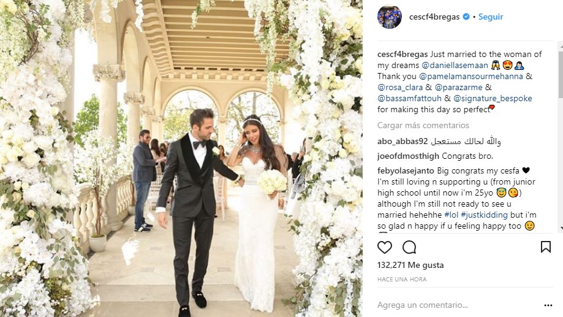Image resolution: width=563 pixels, height=317 pixels.
Task: Open the three-dot more options menu
Action: pos(548,305)
